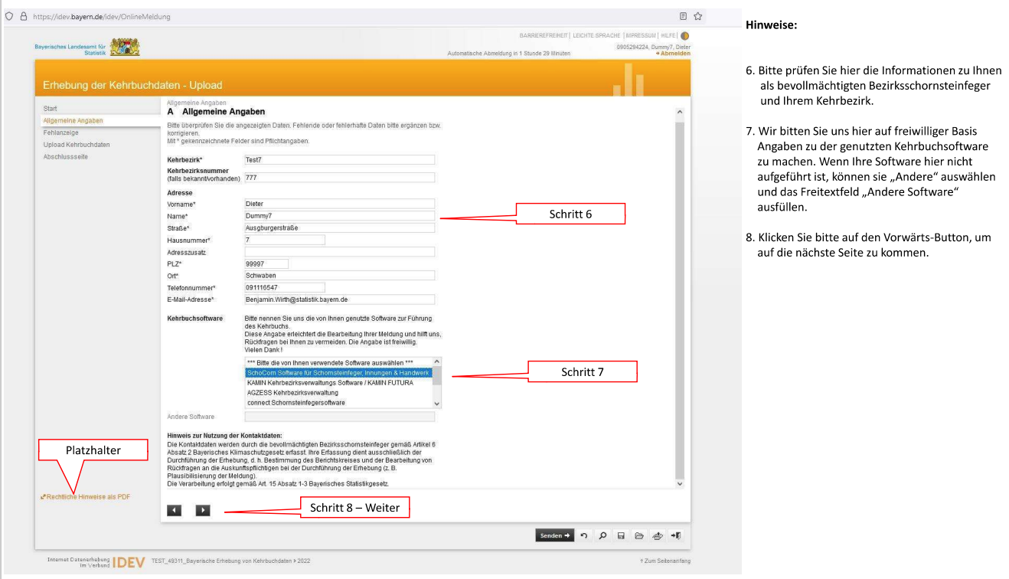
Task: Click the door exit icon in bottom toolbar
Action: click(675, 535)
